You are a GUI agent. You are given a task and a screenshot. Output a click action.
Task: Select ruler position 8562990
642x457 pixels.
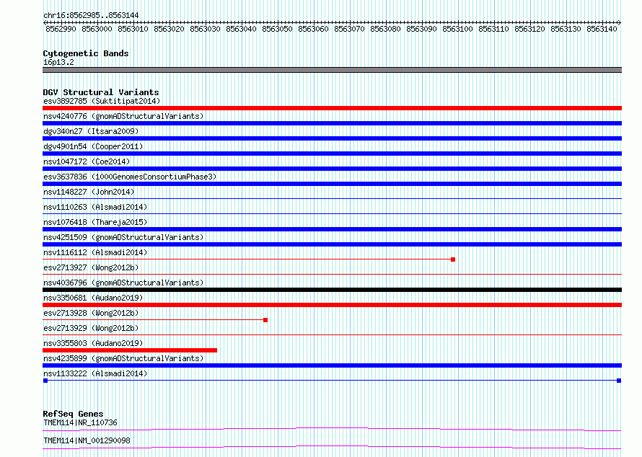click(61, 29)
